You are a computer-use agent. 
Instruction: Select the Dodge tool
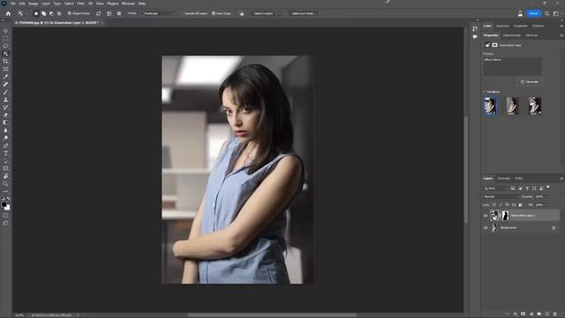click(x=5, y=138)
